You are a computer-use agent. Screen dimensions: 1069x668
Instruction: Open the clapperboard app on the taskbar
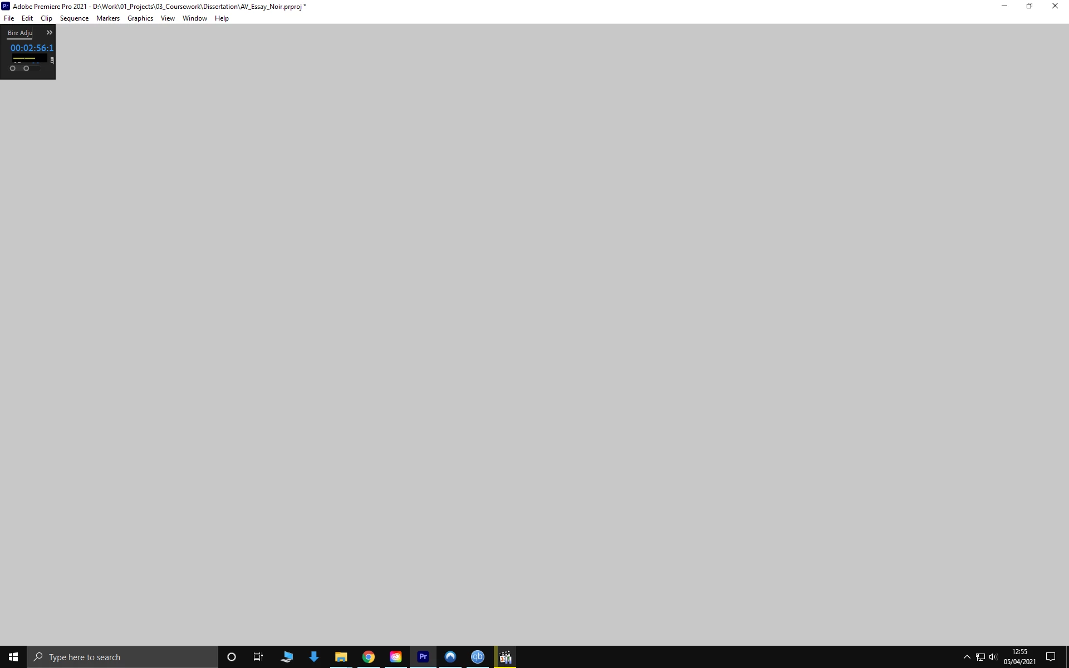click(506, 657)
